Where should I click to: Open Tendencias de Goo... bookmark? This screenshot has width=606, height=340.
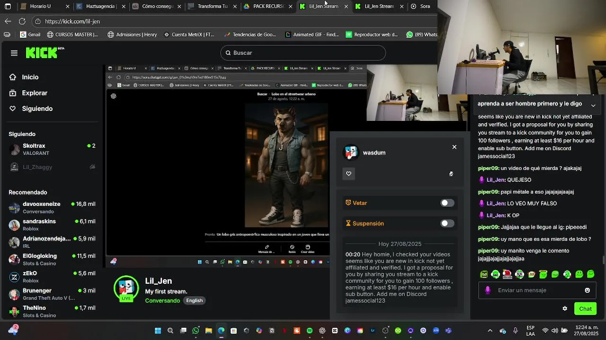250,34
